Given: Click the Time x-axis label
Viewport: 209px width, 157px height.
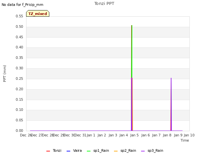Looking at the screenshot, I should [185, 140].
